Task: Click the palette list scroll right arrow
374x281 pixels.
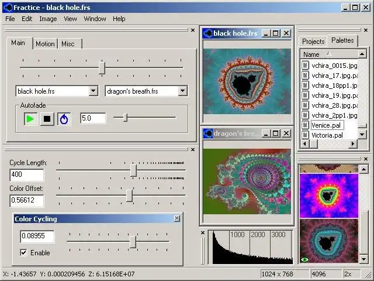Action: coord(353,144)
